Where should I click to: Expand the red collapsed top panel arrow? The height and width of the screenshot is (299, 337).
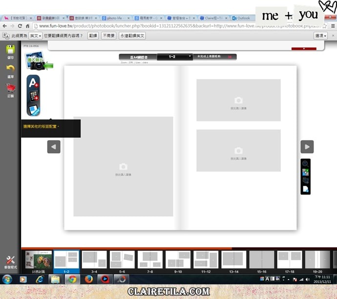click(303, 49)
